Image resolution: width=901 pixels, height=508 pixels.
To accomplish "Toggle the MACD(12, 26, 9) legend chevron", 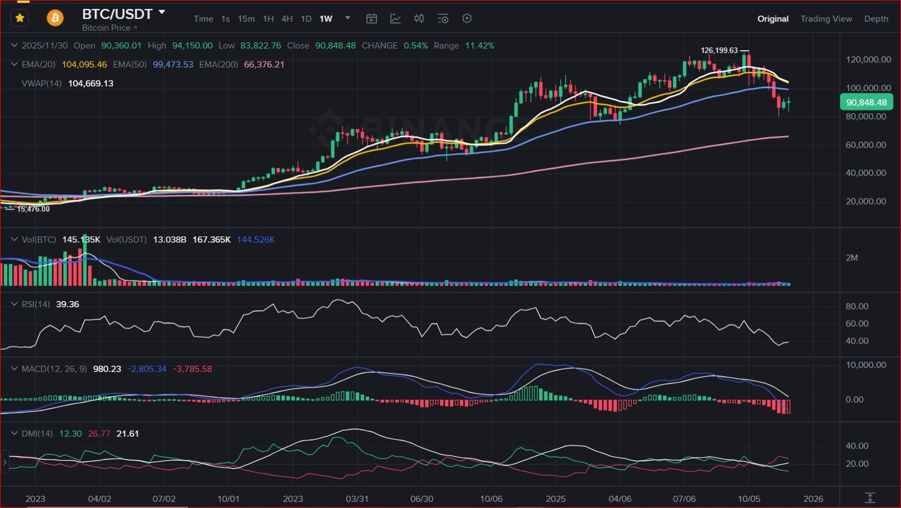I will (14, 369).
